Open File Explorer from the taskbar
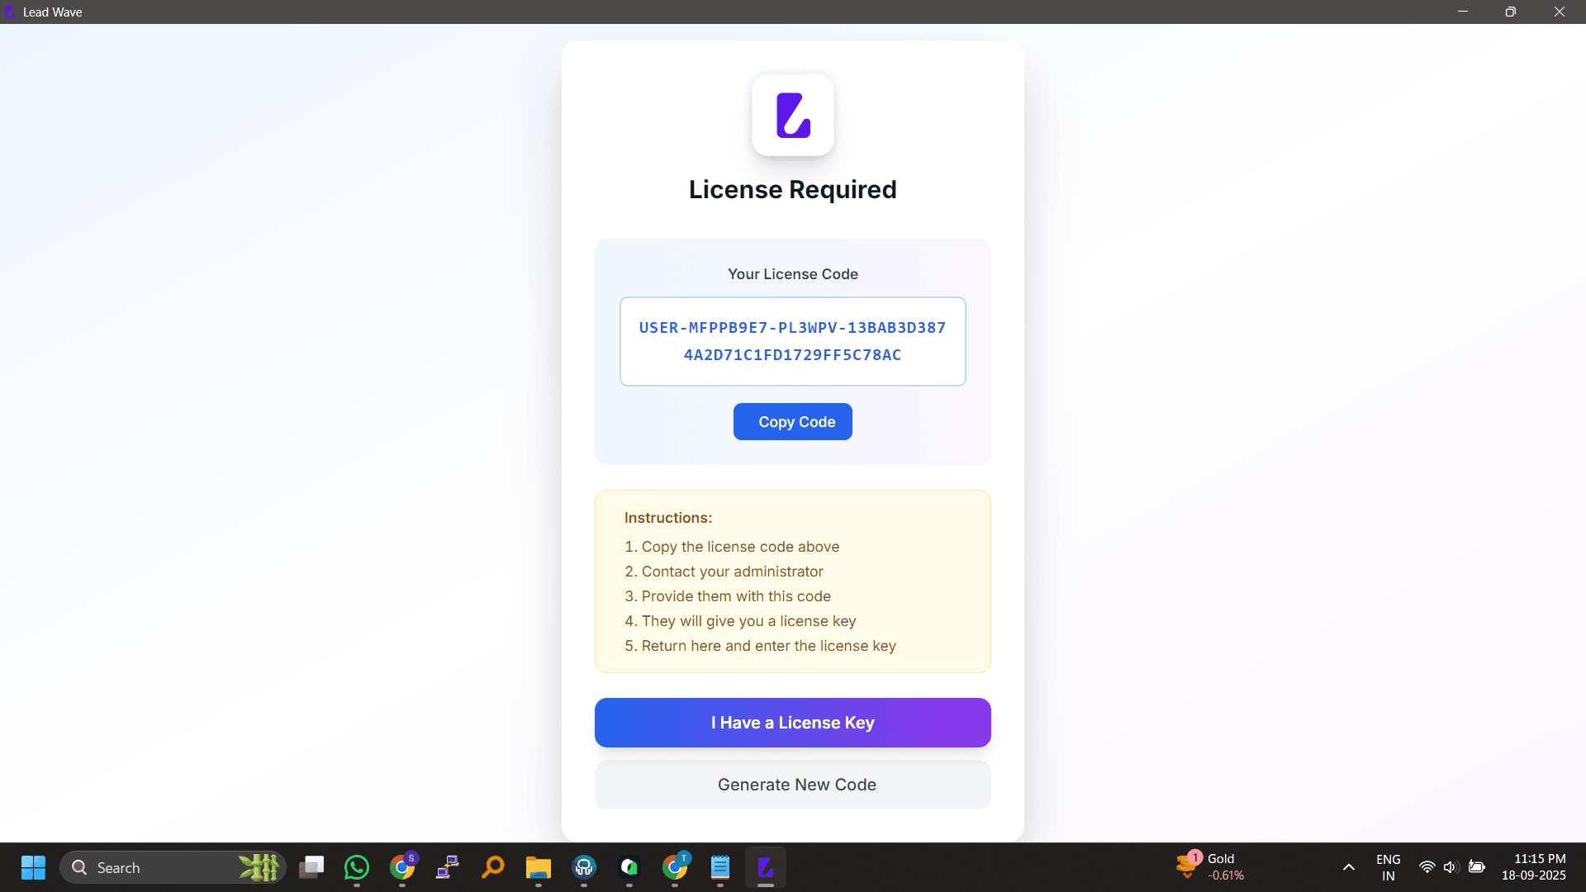The height and width of the screenshot is (892, 1586). 539,867
